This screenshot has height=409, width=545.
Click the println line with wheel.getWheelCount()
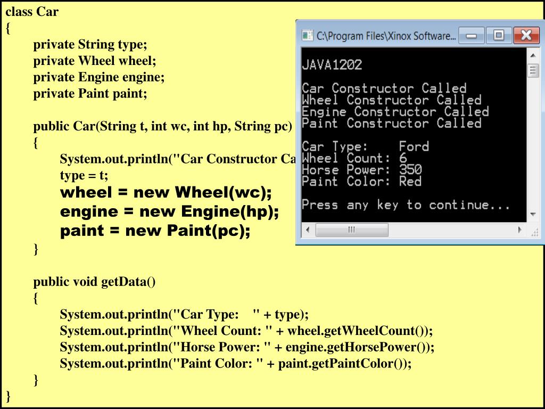(246, 330)
